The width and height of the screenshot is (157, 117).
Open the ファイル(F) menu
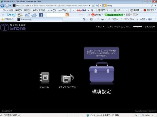coord(8,10)
